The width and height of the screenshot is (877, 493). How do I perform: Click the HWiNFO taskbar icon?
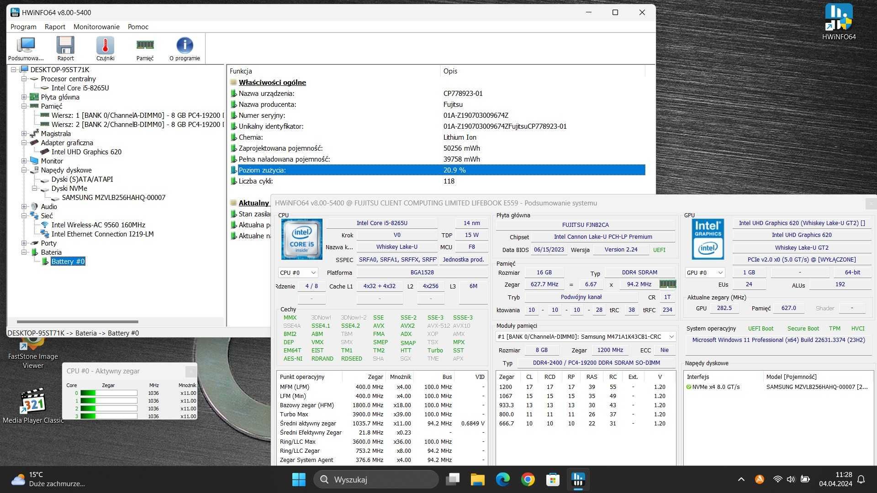click(x=578, y=479)
